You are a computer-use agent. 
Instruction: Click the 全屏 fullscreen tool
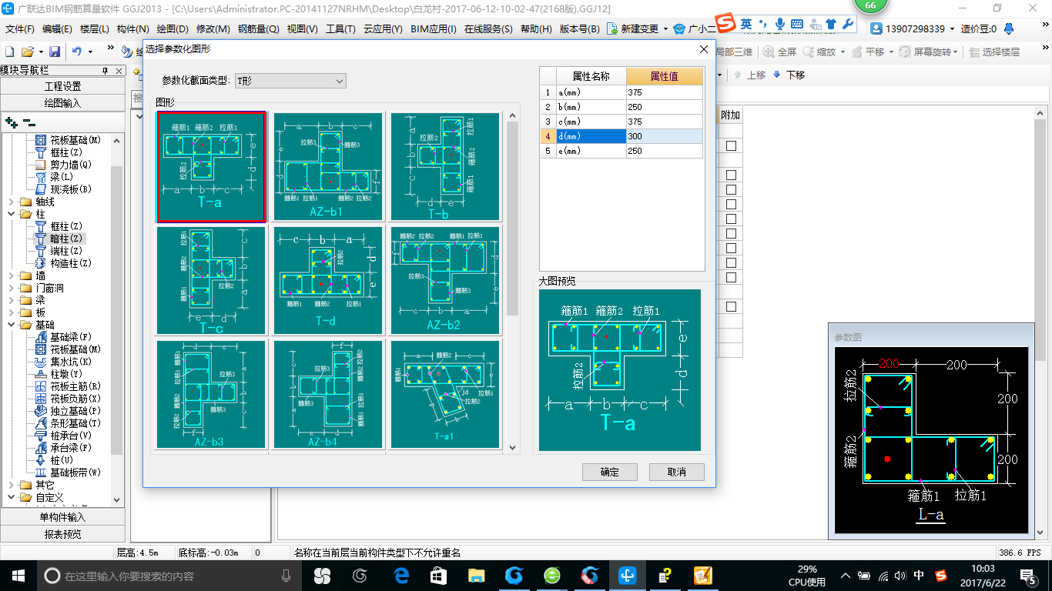pos(780,52)
